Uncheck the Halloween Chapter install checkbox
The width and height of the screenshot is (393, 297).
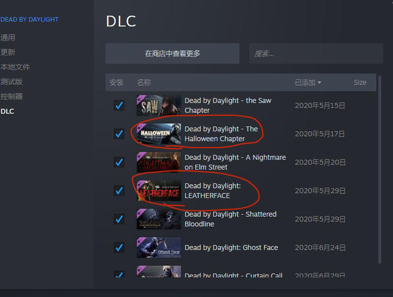click(x=119, y=133)
